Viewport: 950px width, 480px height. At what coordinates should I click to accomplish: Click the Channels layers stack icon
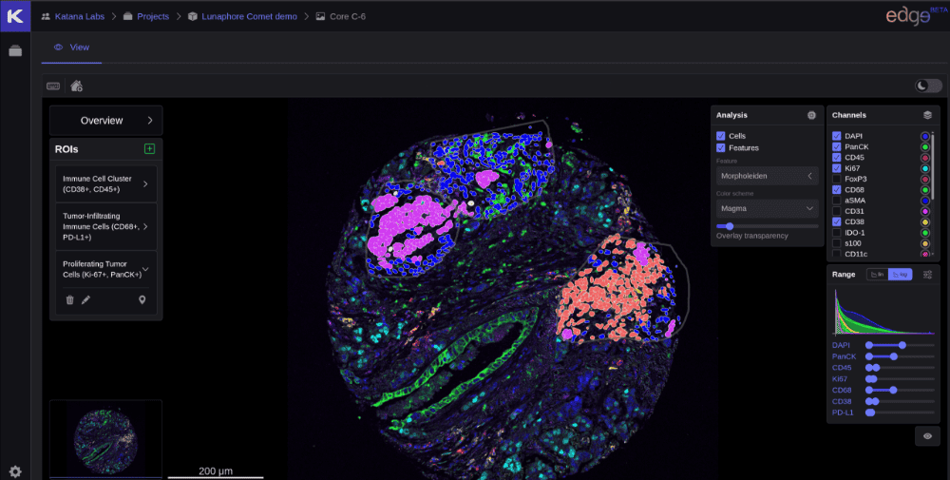click(927, 115)
